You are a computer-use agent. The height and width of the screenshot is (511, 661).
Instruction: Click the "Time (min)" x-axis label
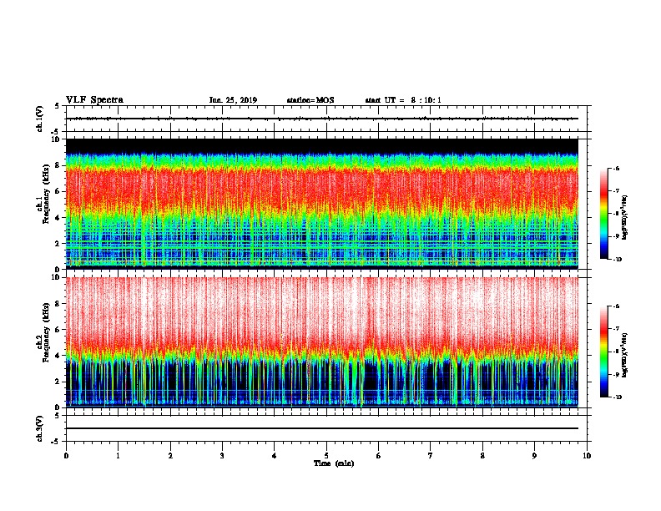[x=334, y=463]
